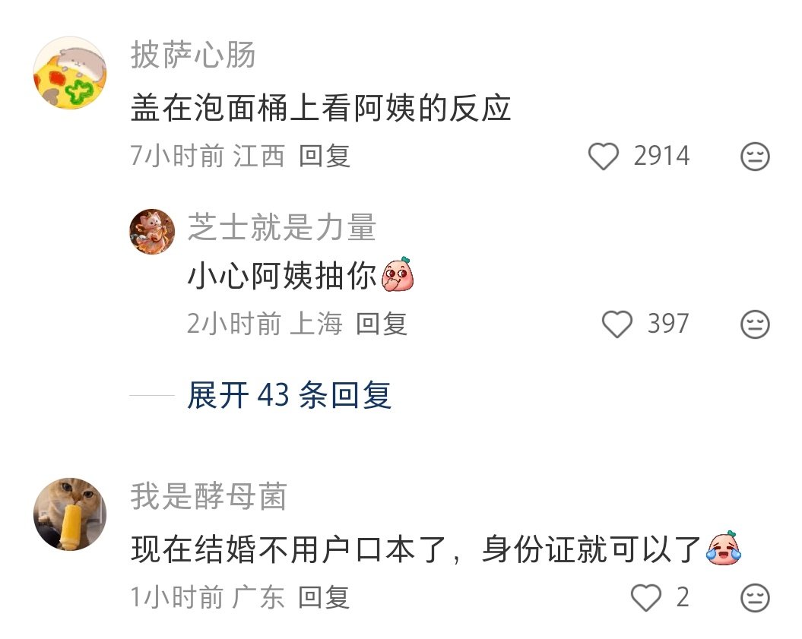The width and height of the screenshot is (802, 639).
Task: Reply to the 上海 comment posted 2小时前
Action: tap(382, 324)
